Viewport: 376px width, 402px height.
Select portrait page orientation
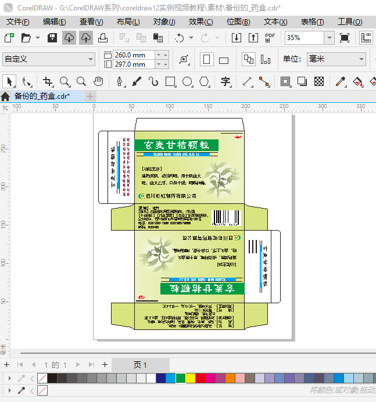coord(206,59)
